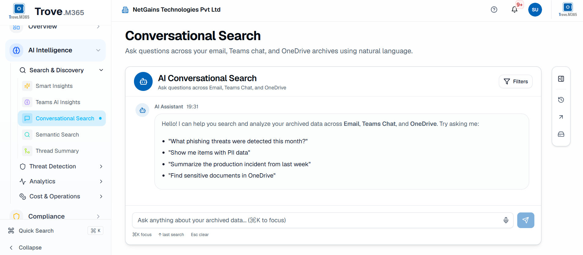Toggle the side panel layout icon
This screenshot has width=583, height=255.
coord(561,79)
